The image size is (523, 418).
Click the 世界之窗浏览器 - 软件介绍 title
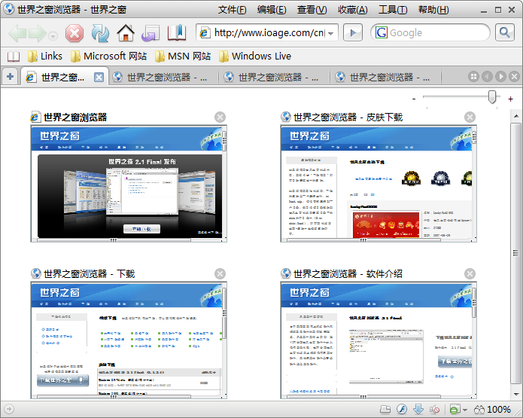(x=348, y=273)
